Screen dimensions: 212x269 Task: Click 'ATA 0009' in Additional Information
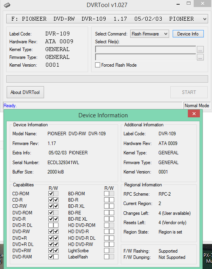(168, 143)
